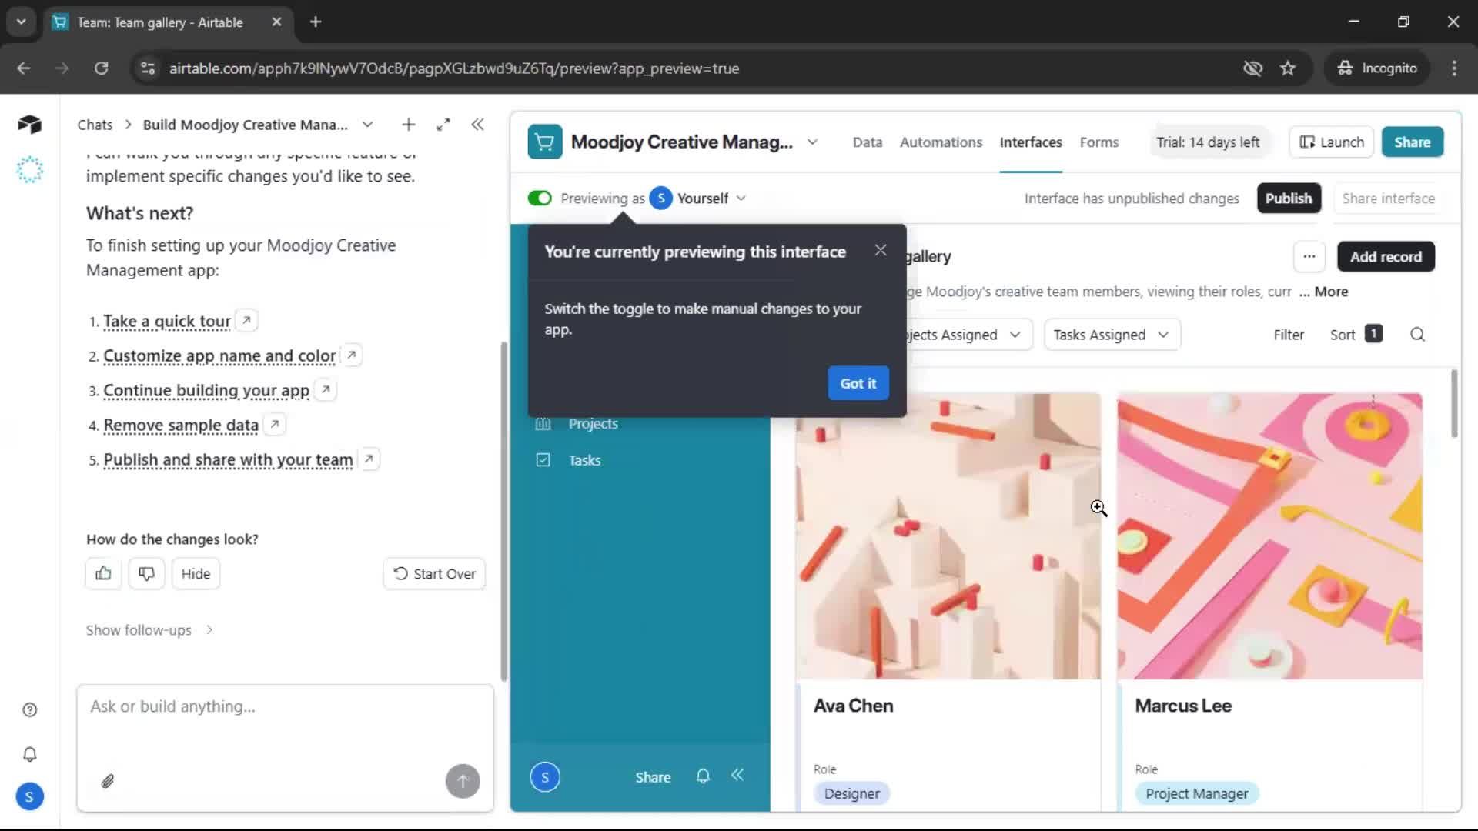1478x831 pixels.
Task: Expand chat panel to full screen
Action: coord(443,125)
